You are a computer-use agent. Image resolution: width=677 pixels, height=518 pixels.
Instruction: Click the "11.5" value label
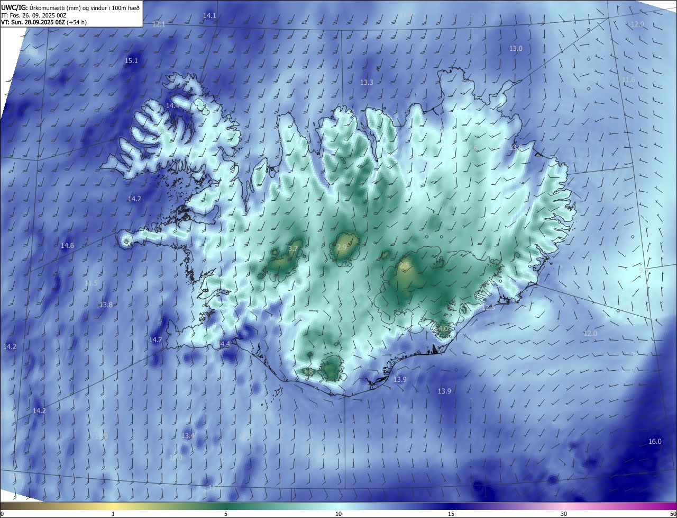pyautogui.click(x=91, y=284)
